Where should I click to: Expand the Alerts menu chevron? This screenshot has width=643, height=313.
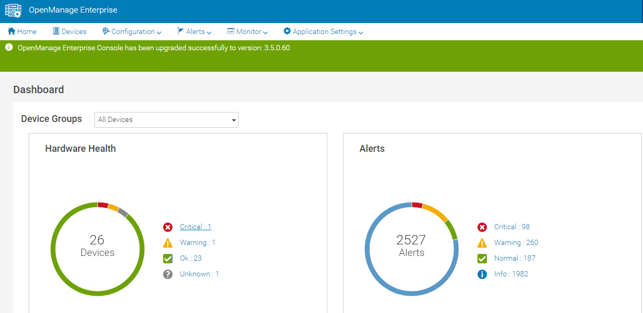(209, 32)
